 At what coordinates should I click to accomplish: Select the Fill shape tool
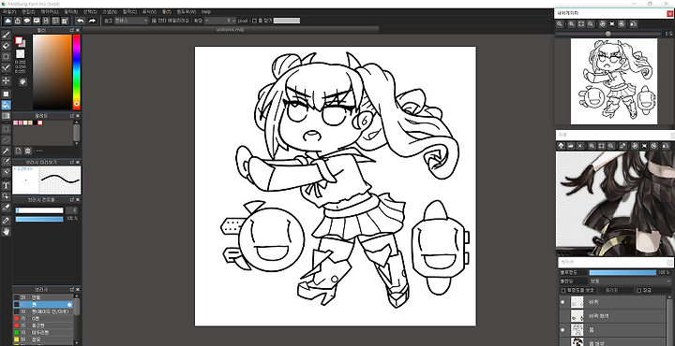click(6, 94)
